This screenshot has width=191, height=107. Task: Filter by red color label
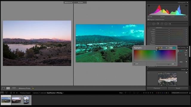click(x=157, y=93)
